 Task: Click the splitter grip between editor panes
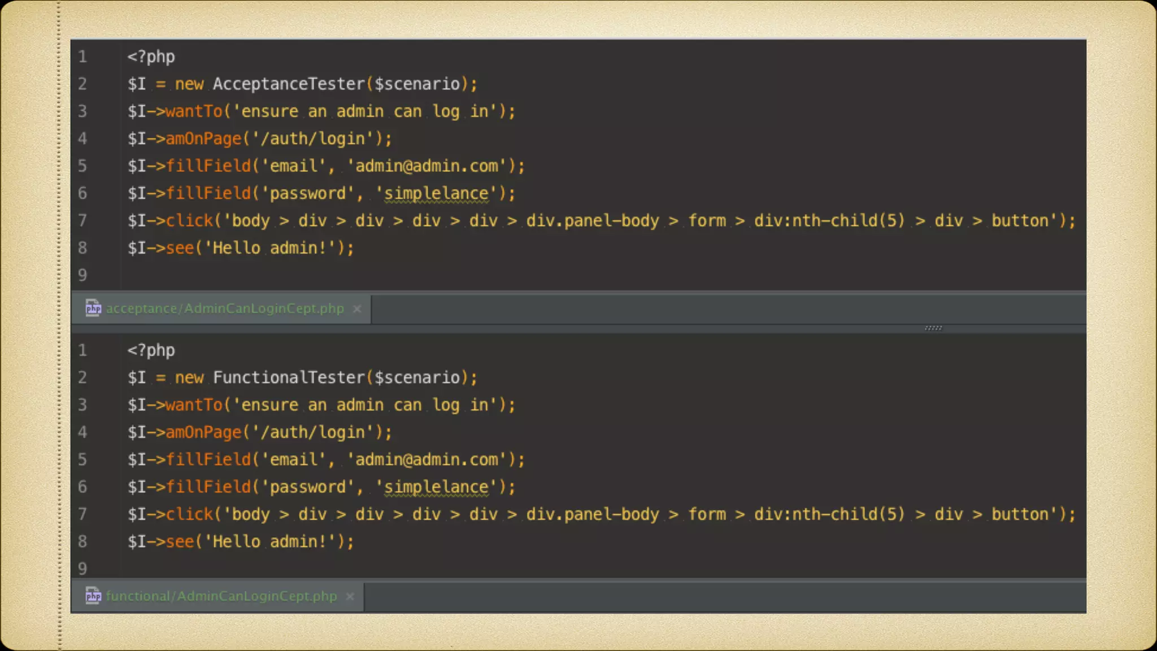coord(933,328)
